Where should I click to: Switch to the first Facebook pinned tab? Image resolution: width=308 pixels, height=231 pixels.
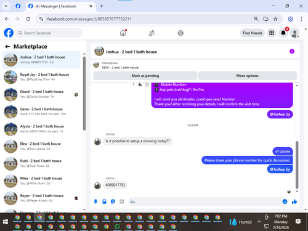click(18, 6)
